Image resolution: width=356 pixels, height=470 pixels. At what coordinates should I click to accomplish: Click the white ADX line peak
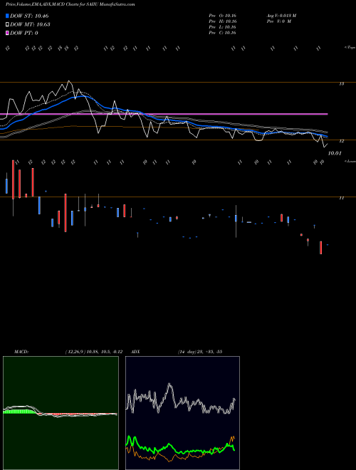[x=169, y=385]
